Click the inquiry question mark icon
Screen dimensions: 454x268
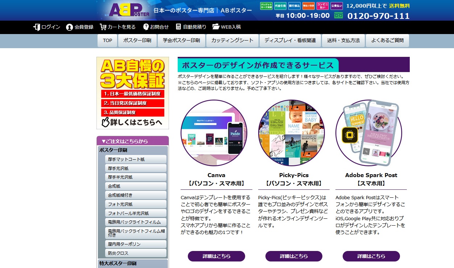[x=146, y=27]
